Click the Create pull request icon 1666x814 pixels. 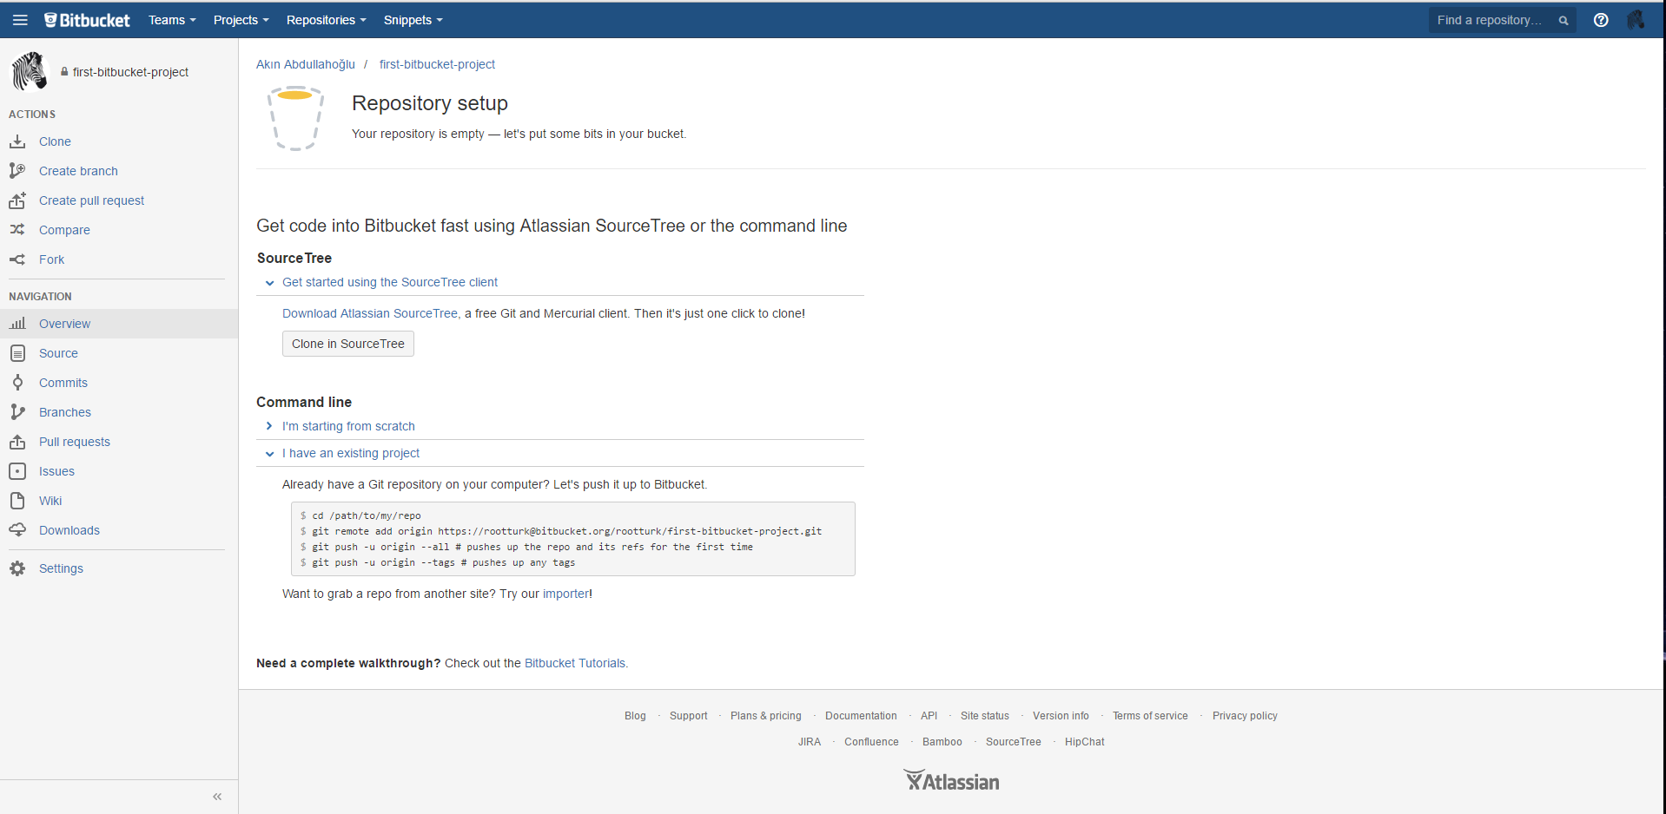[x=17, y=200]
